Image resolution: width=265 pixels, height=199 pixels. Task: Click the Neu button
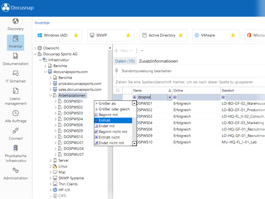pyautogui.click(x=122, y=51)
